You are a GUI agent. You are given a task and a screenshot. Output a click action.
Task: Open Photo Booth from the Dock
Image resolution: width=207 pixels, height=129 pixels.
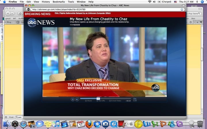(x=122, y=124)
